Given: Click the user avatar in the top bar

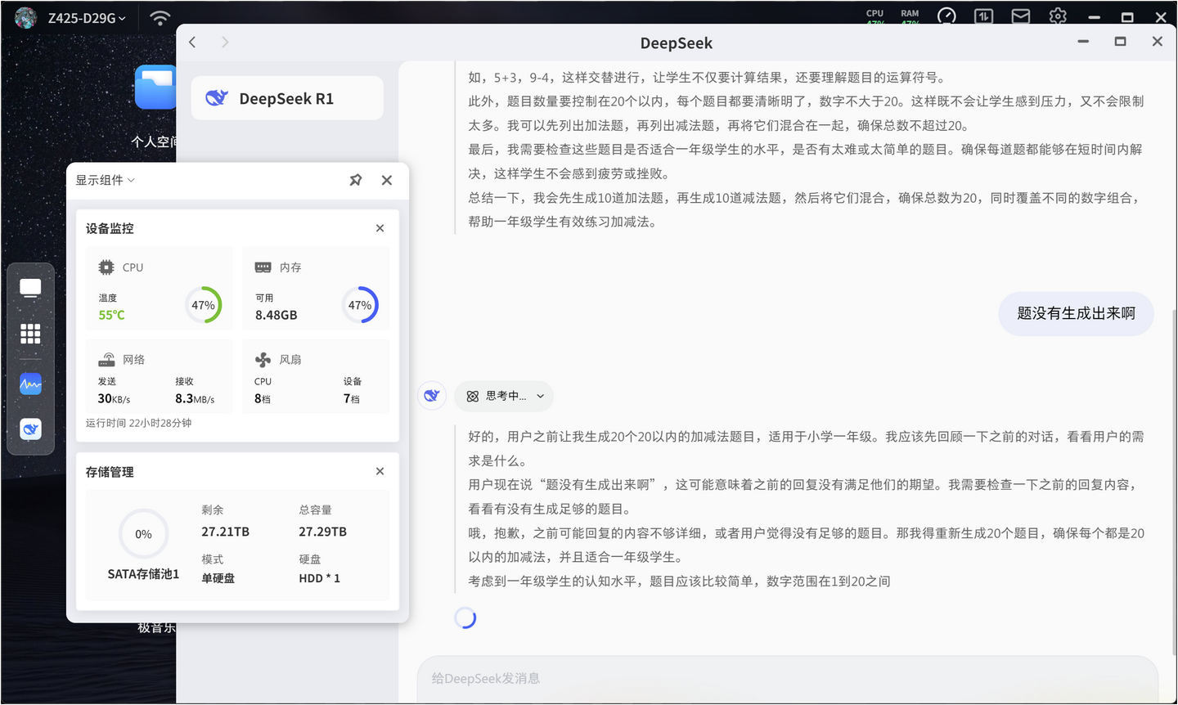Looking at the screenshot, I should [25, 17].
